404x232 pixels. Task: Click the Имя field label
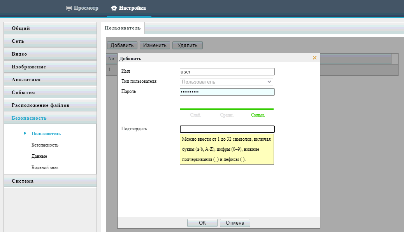tap(126, 71)
